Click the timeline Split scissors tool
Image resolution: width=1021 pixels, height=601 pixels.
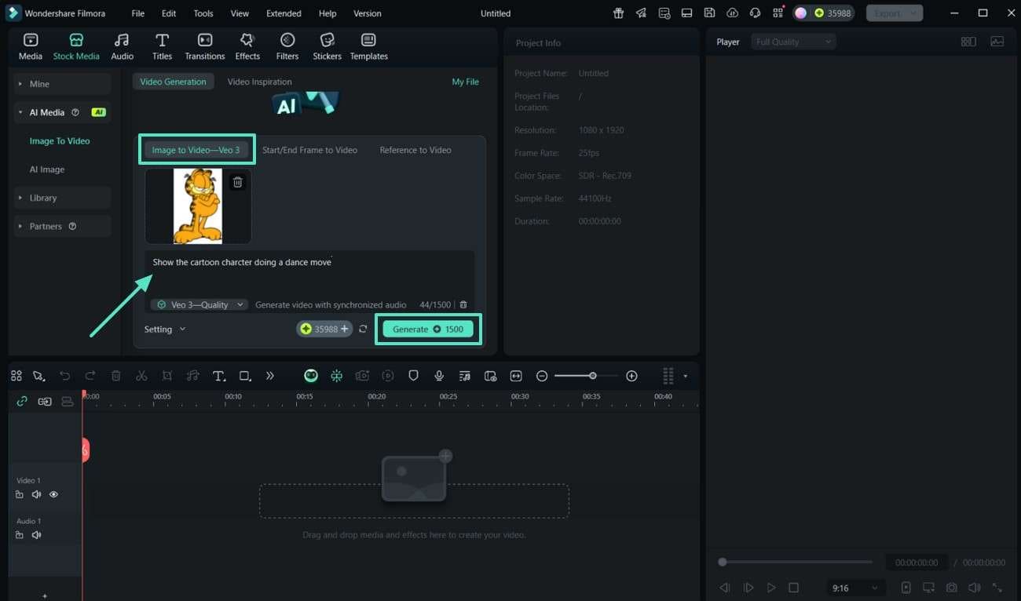pyautogui.click(x=141, y=376)
